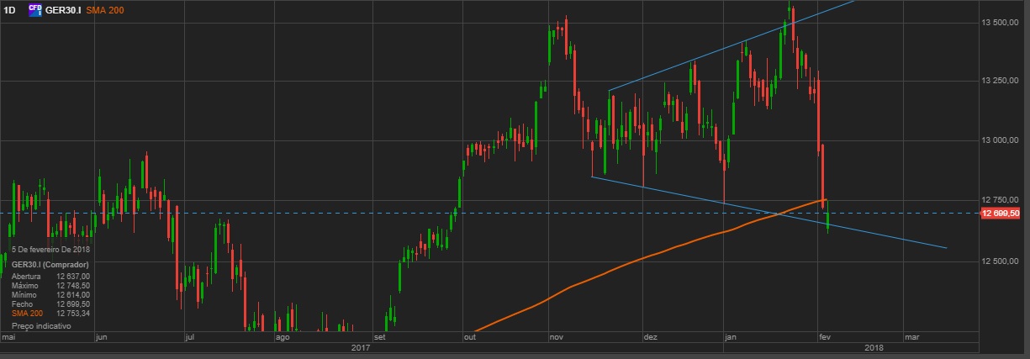Click 'ago' on the time axis

tap(283, 336)
